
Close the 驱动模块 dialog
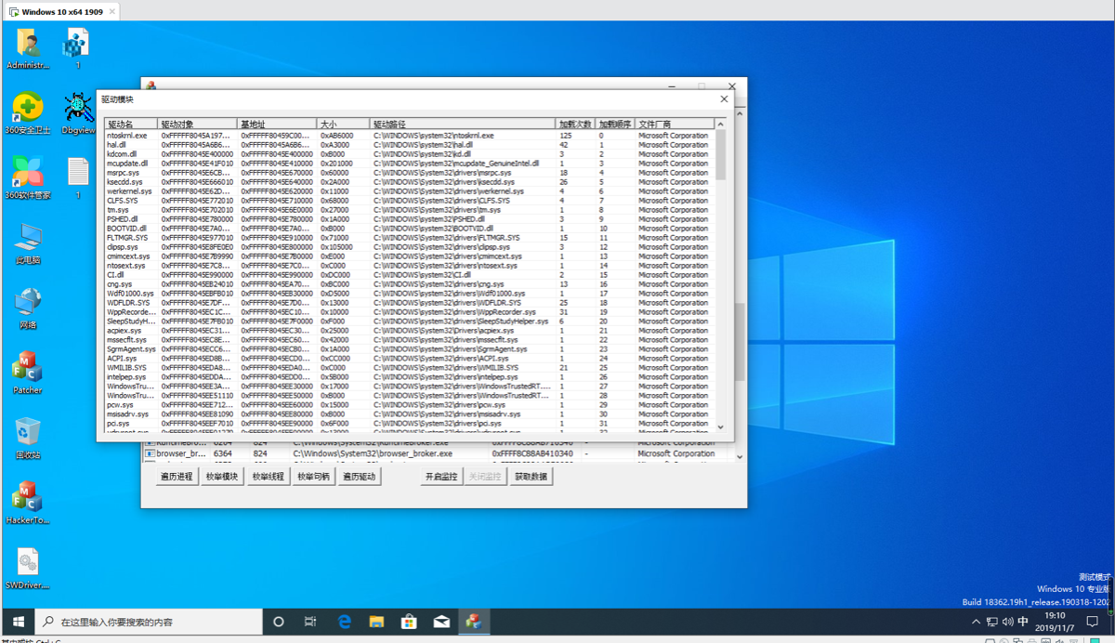point(725,99)
